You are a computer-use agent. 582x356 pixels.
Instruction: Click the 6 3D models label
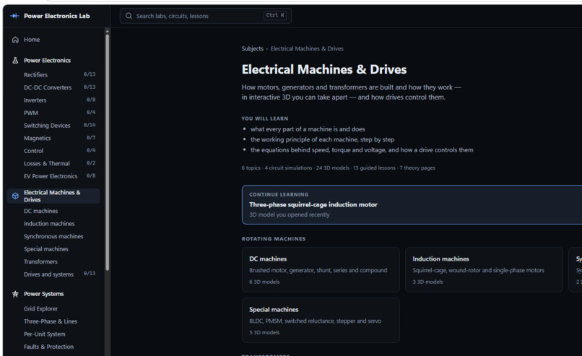(264, 282)
